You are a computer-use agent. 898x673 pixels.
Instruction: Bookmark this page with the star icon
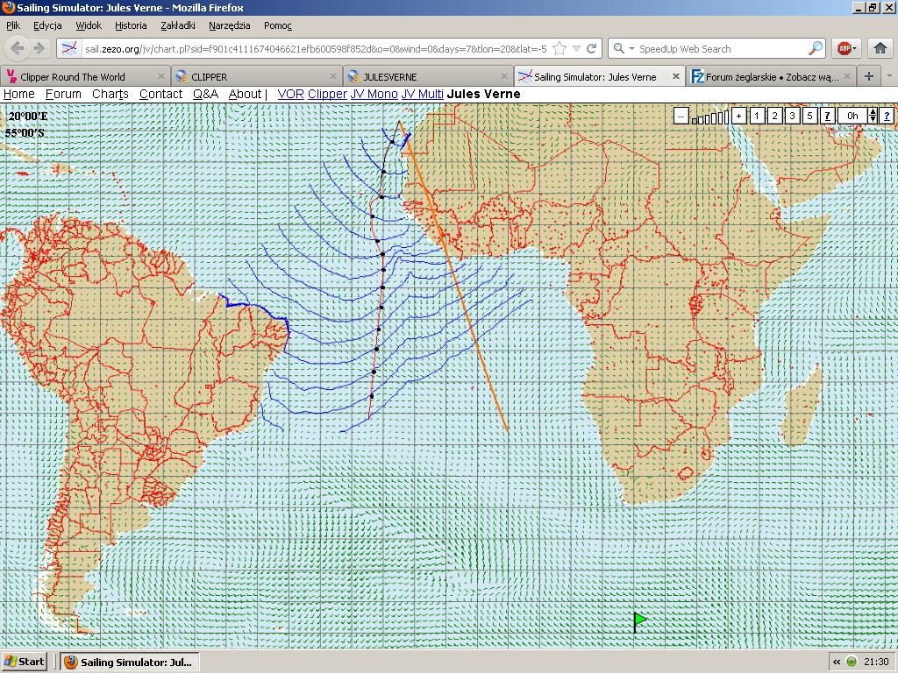click(559, 49)
